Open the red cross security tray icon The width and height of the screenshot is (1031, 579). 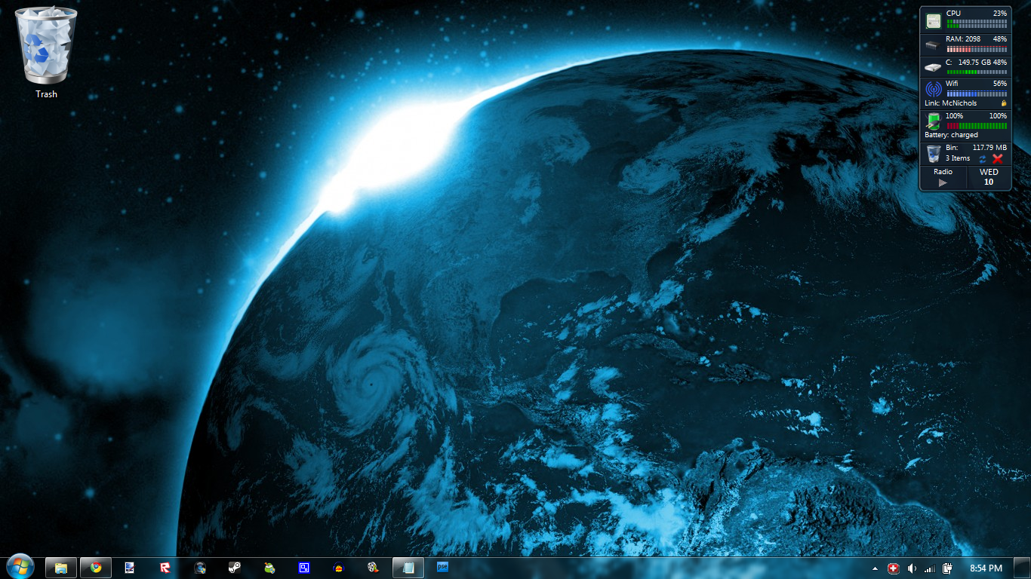894,568
